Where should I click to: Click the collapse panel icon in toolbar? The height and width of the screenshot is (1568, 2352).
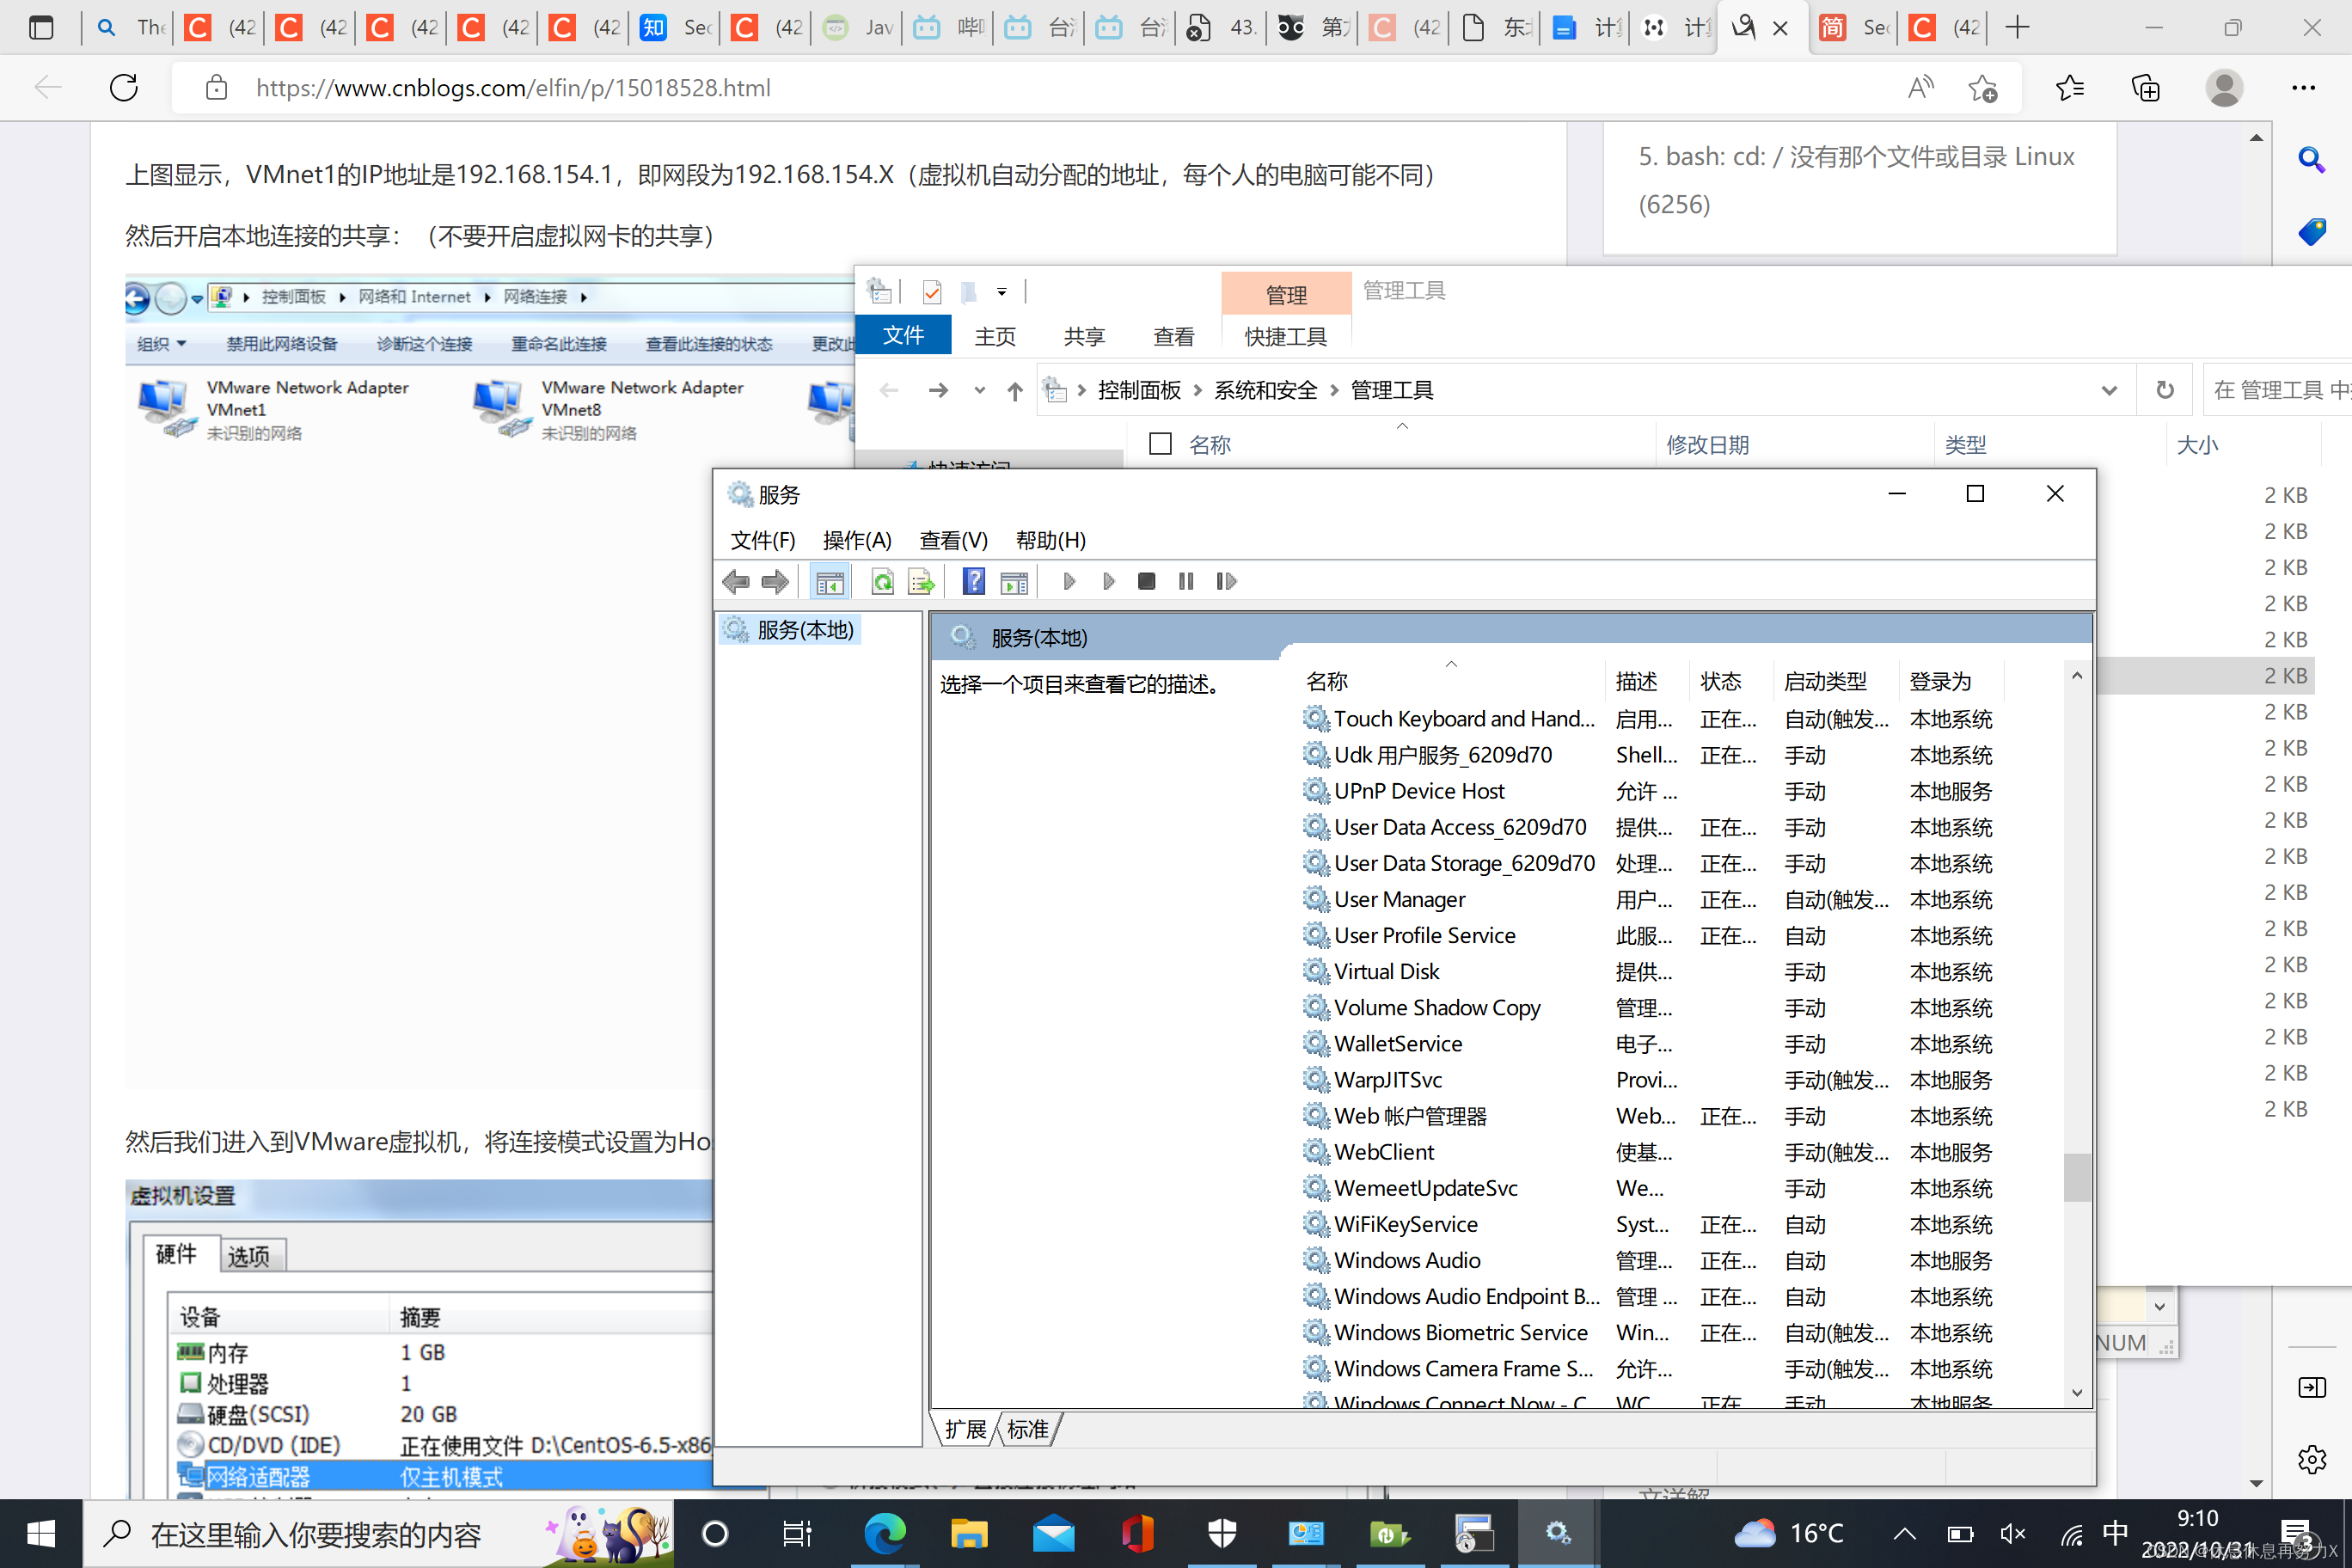828,579
